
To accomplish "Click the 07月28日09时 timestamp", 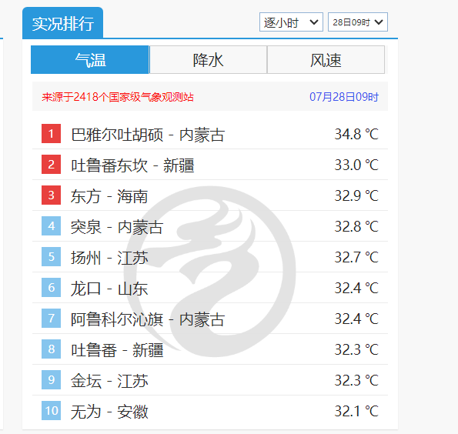I will pyautogui.click(x=344, y=97).
